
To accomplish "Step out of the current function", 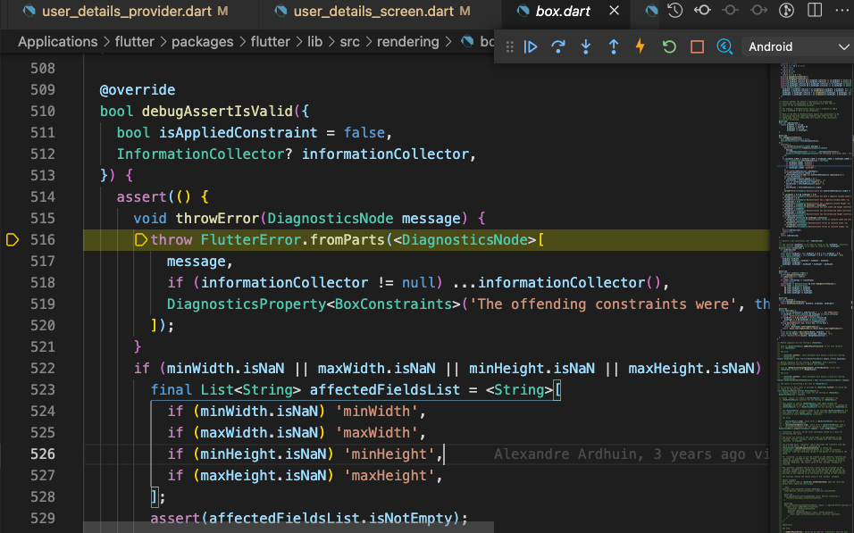I will coord(614,46).
